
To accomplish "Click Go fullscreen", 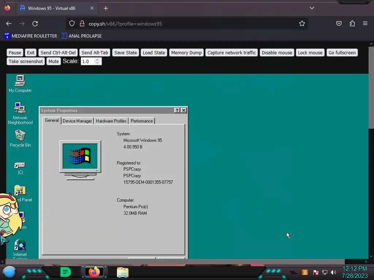I will [342, 52].
